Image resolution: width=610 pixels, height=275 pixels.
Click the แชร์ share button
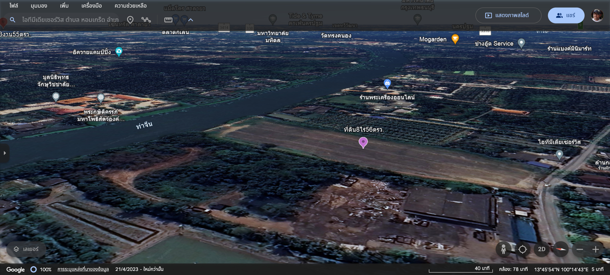pos(566,15)
